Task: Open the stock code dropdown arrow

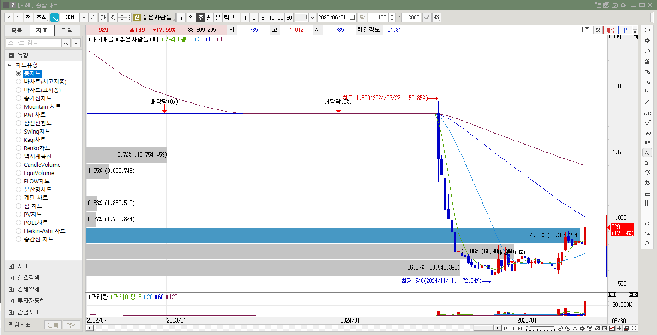Action: point(84,18)
